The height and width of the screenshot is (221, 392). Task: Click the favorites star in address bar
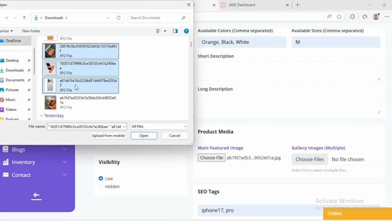coord(339,17)
